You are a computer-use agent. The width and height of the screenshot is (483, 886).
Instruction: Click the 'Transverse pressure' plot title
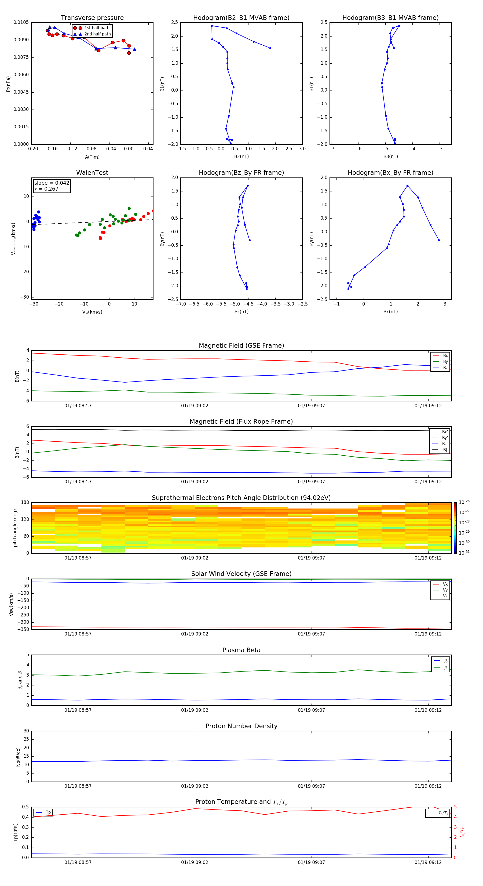(92, 18)
